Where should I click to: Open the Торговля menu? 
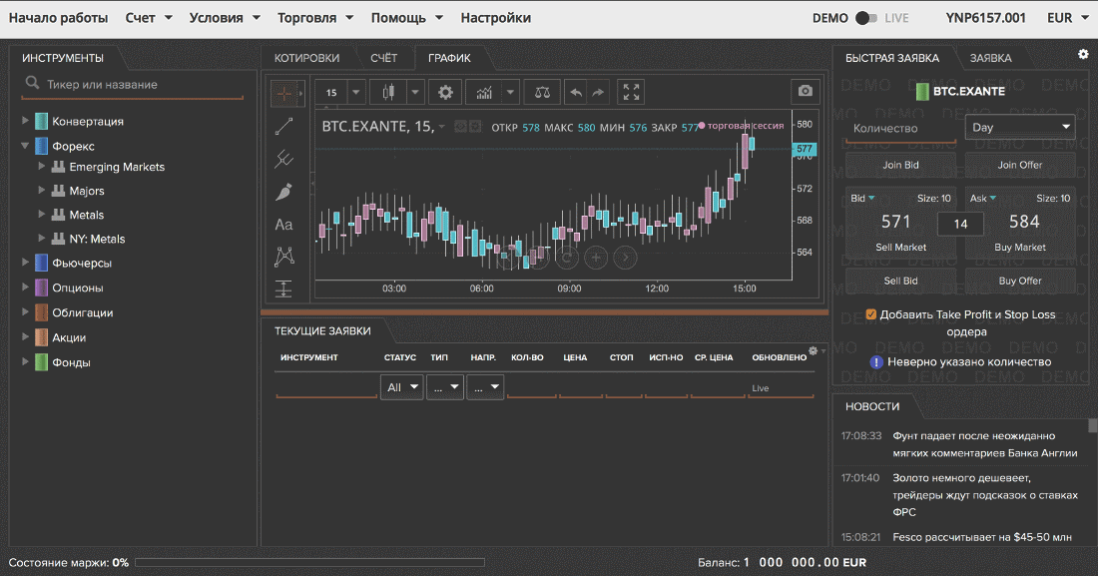[x=315, y=18]
